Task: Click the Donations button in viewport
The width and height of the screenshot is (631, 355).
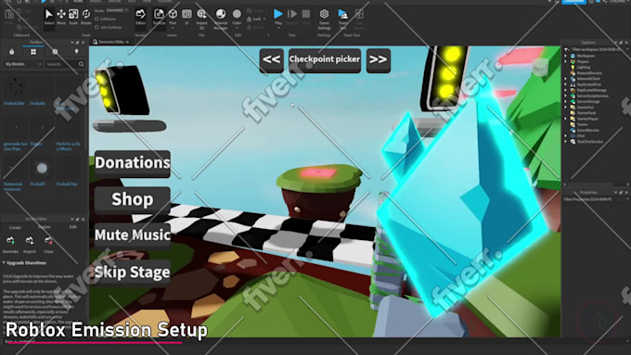Action: (x=133, y=163)
